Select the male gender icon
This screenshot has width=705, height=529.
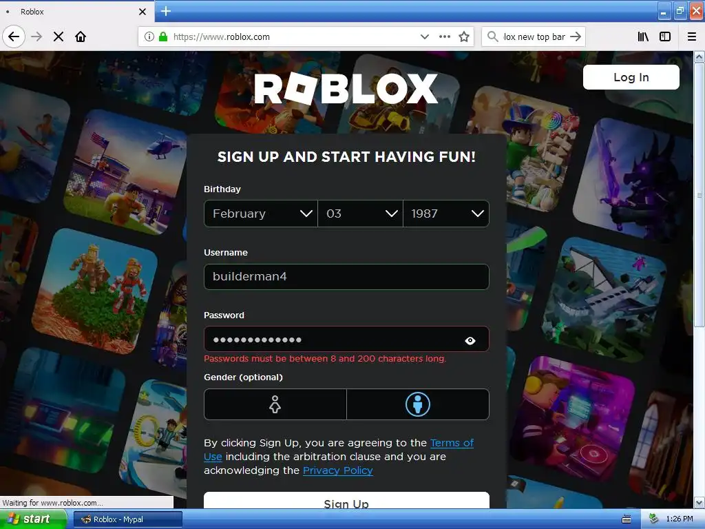pos(418,404)
